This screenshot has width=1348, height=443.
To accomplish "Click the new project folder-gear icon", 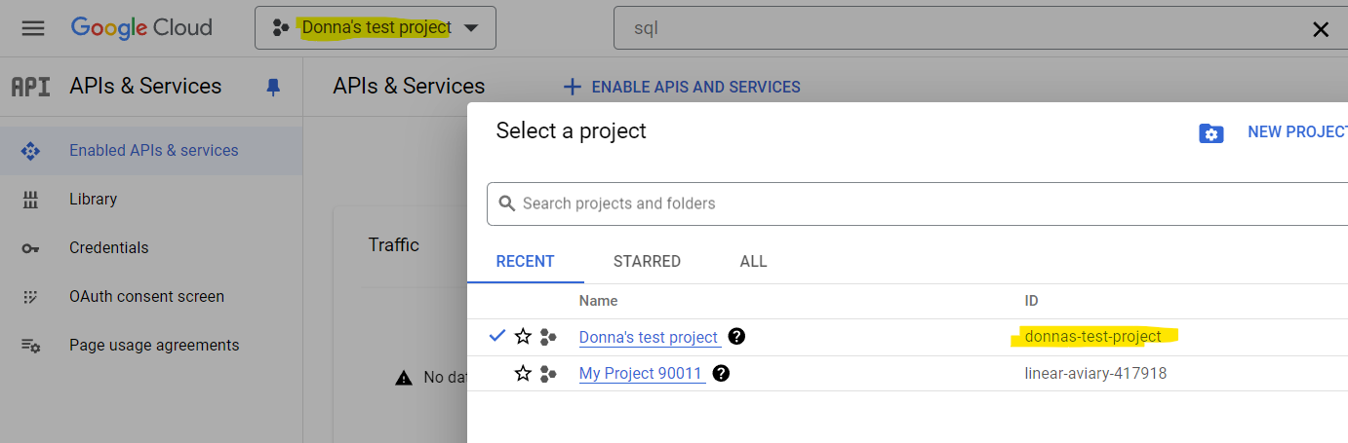I will tap(1210, 133).
